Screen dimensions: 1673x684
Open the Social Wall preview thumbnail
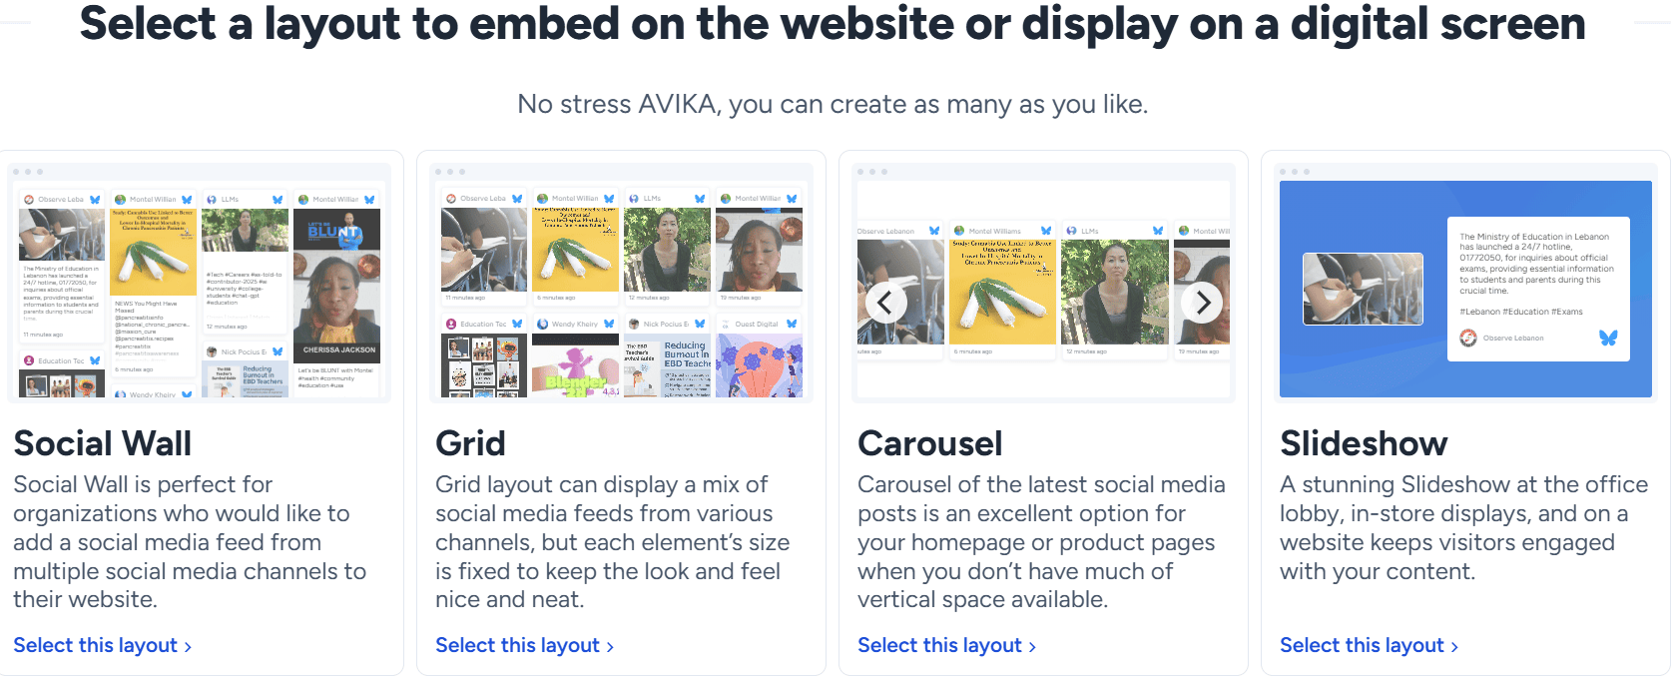tap(200, 284)
